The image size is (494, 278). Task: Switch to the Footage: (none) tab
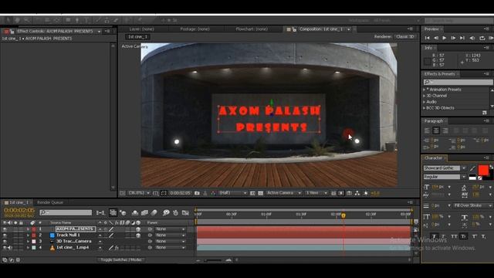point(195,29)
